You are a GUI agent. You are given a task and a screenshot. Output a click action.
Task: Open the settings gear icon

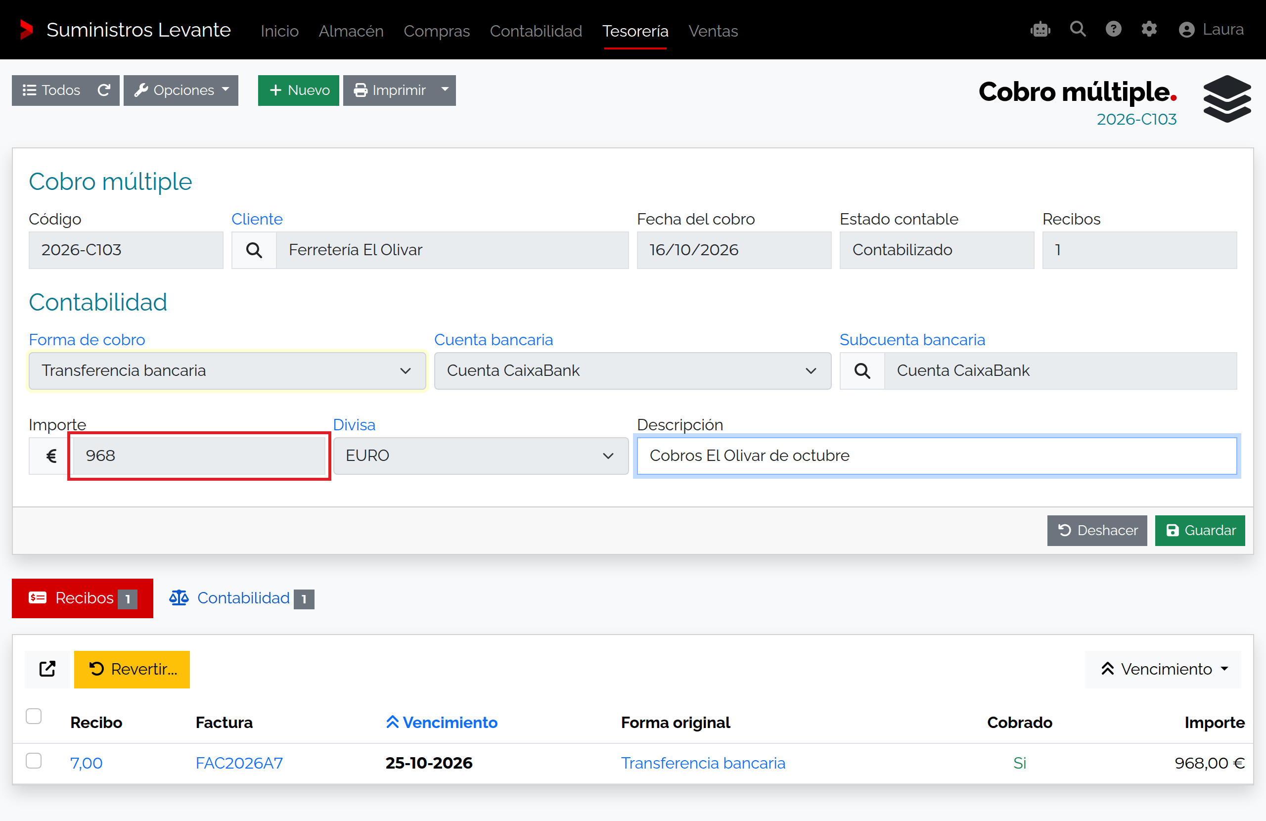1149,29
